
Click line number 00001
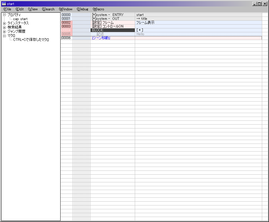67,19
